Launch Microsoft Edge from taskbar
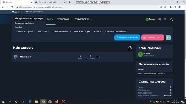Image resolution: width=186 pixels, height=104 pixels. [x=30, y=101]
